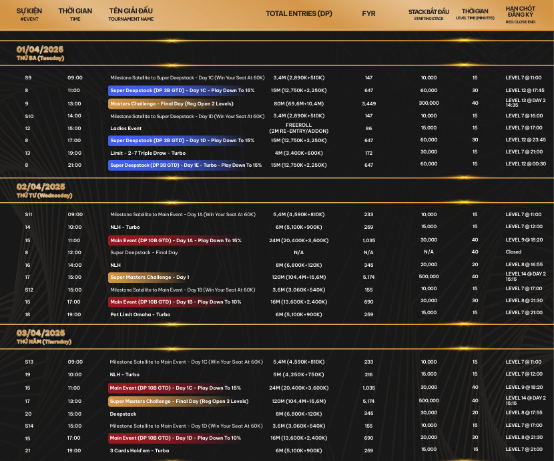The width and height of the screenshot is (554, 461).
Task: Select the 02/04/2025 date heading
Action: tap(41, 187)
